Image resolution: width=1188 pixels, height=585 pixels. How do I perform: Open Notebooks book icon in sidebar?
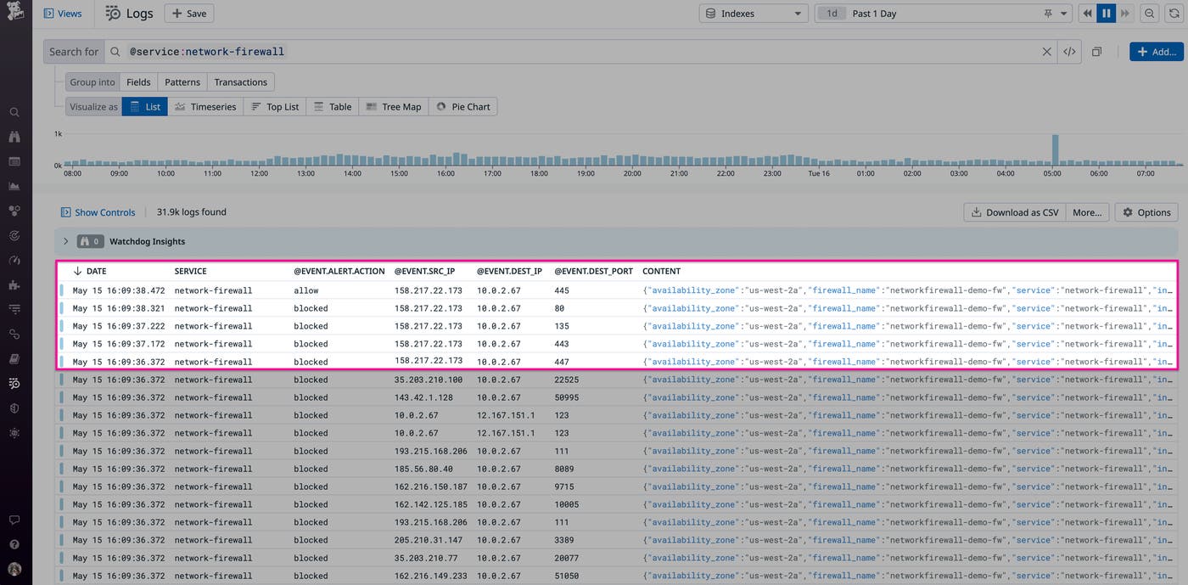14,358
